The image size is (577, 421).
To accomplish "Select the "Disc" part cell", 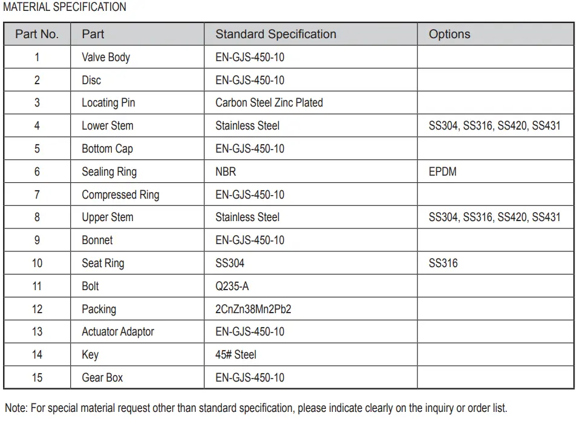I will (91, 81).
